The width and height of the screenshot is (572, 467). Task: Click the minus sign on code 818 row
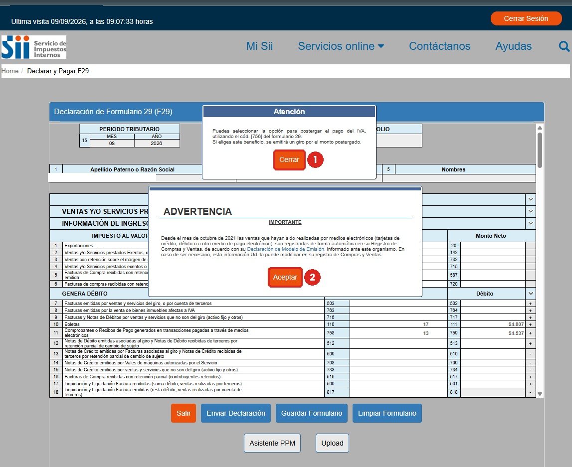click(531, 392)
